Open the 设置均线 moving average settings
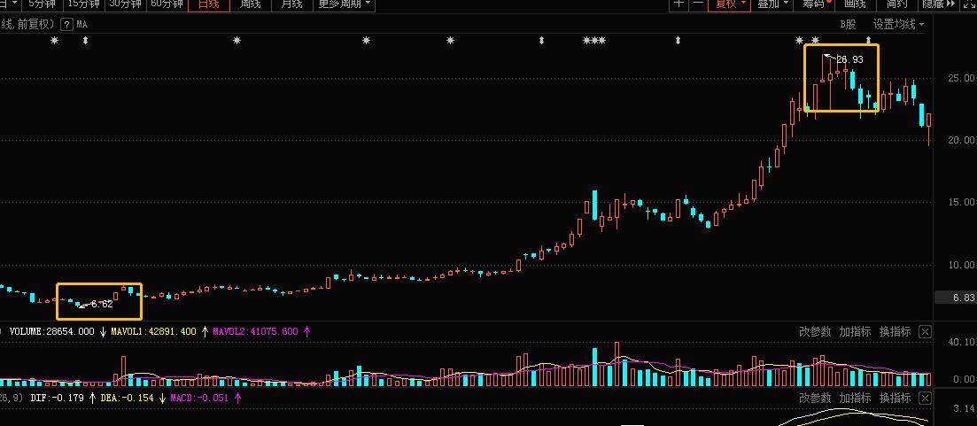The image size is (977, 426). (x=898, y=24)
